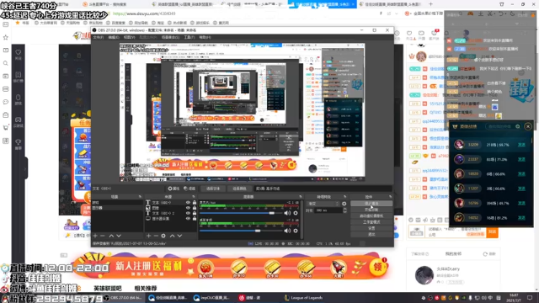This screenshot has height=303, width=539.
Task: Add a new source with plus icon
Action: click(x=148, y=236)
